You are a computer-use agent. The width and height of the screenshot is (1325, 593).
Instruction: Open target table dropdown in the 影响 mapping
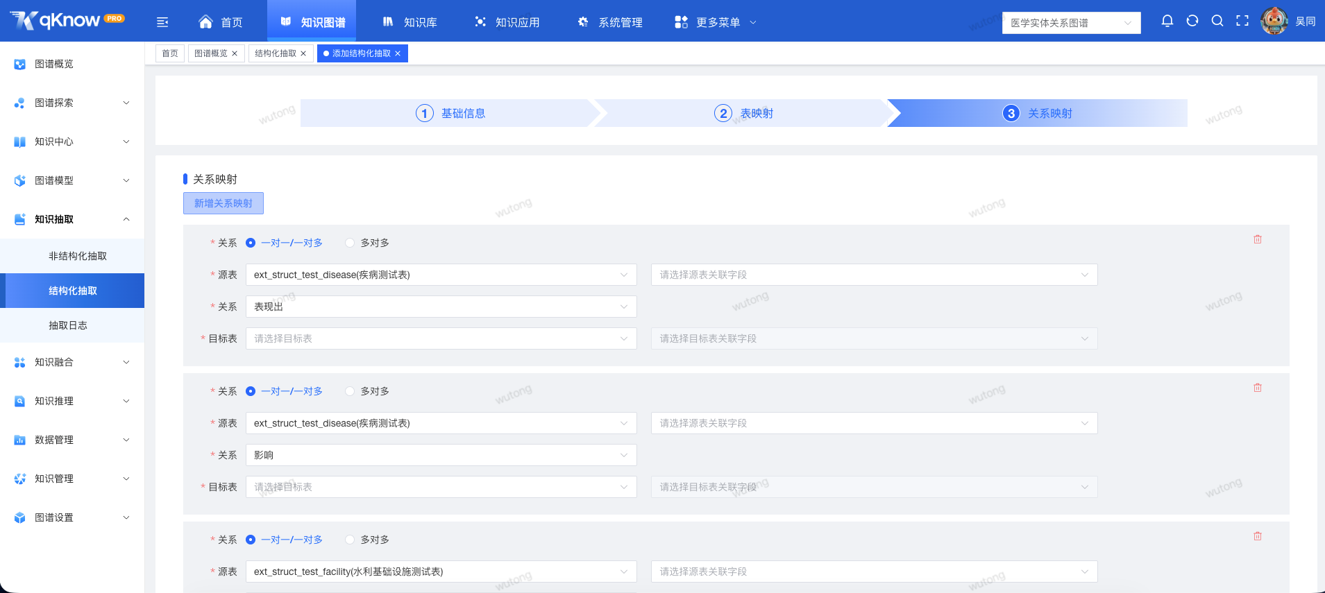point(441,487)
